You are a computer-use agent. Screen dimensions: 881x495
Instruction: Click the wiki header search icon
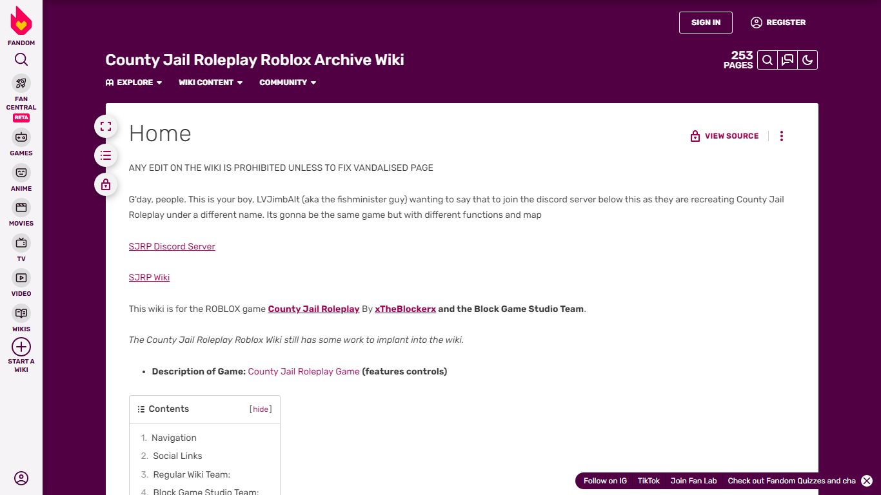pos(767,60)
